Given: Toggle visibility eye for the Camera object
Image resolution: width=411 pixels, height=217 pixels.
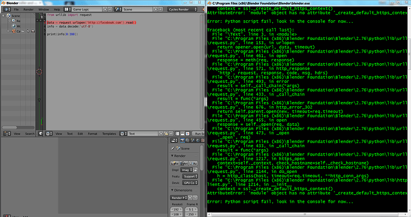Looking at the screenshot, I should click(23, 31).
